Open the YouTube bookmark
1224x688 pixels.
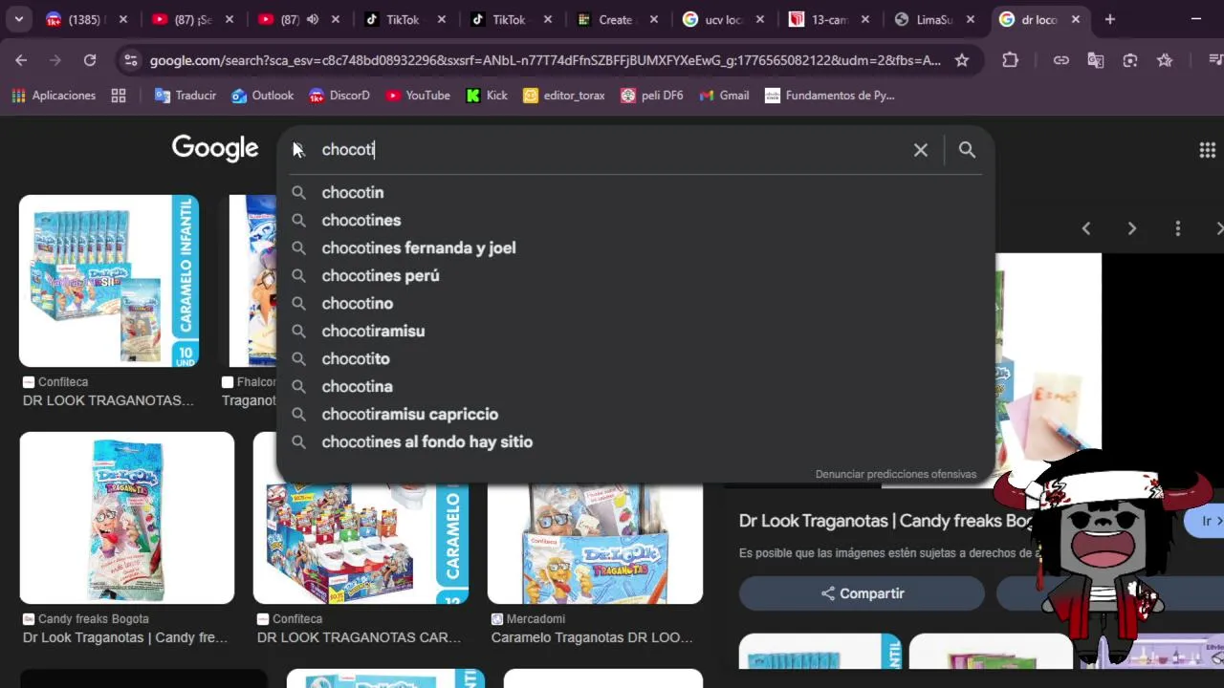coord(418,96)
